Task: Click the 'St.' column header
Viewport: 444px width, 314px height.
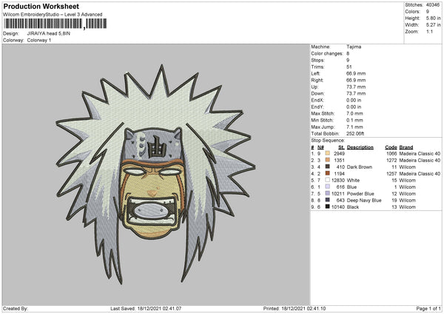Action: [x=341, y=147]
